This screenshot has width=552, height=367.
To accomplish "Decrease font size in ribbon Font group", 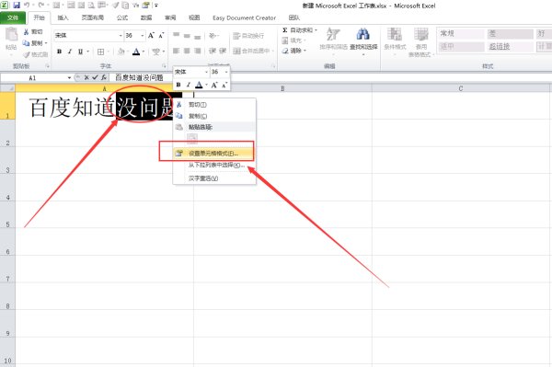I will tap(161, 35).
